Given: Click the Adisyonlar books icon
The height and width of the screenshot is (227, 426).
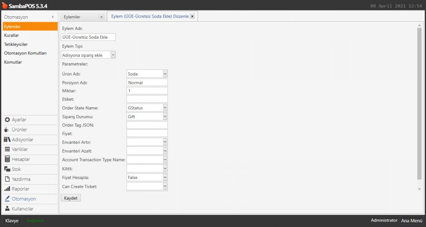Looking at the screenshot, I should click(7, 140).
